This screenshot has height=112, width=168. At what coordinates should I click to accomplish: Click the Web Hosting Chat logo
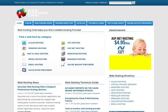click(32, 13)
